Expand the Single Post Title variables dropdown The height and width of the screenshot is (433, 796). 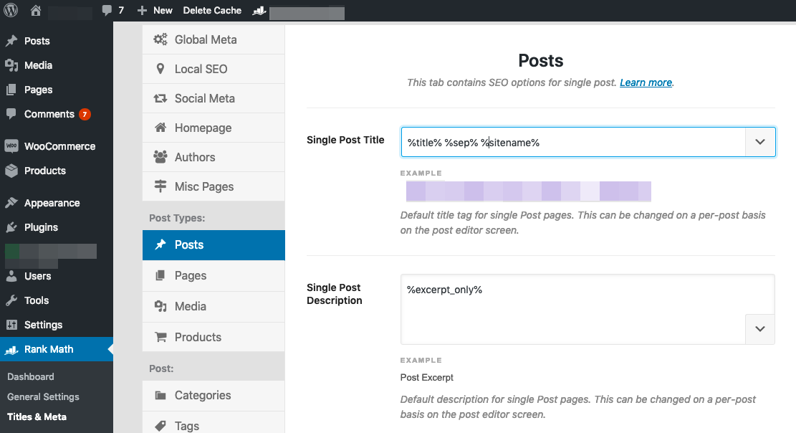coord(760,142)
